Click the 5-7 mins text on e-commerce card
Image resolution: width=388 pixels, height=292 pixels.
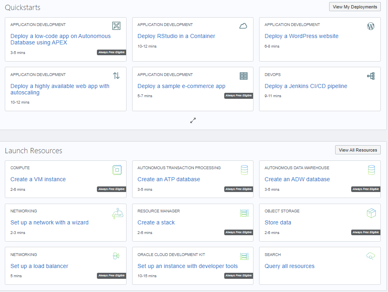(145, 96)
